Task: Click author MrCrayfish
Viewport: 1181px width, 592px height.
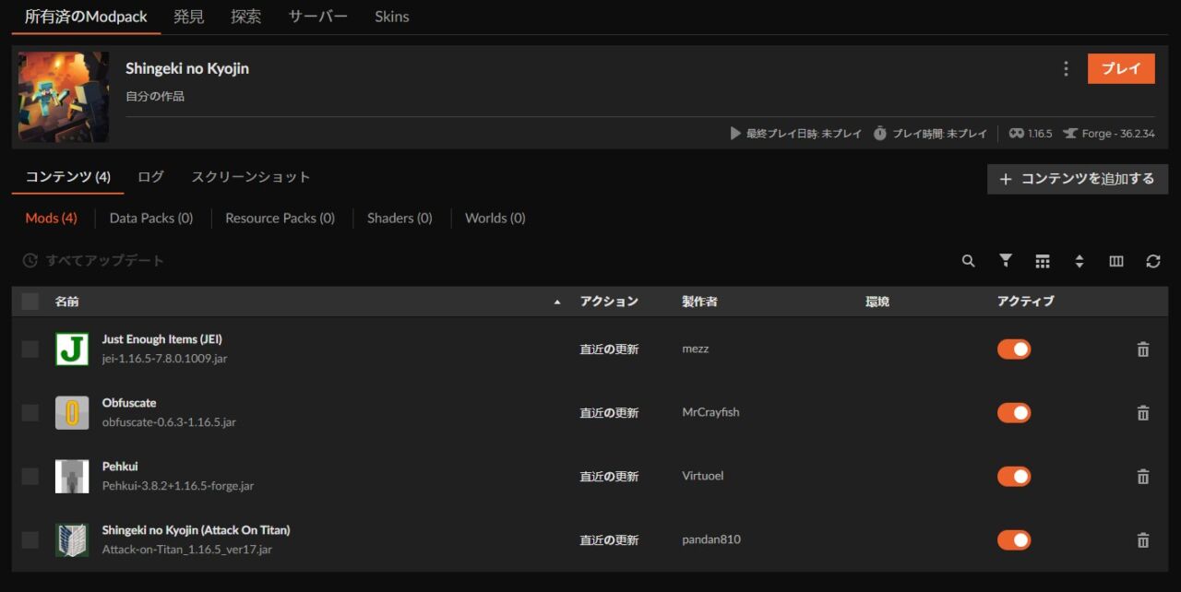Action: (710, 413)
